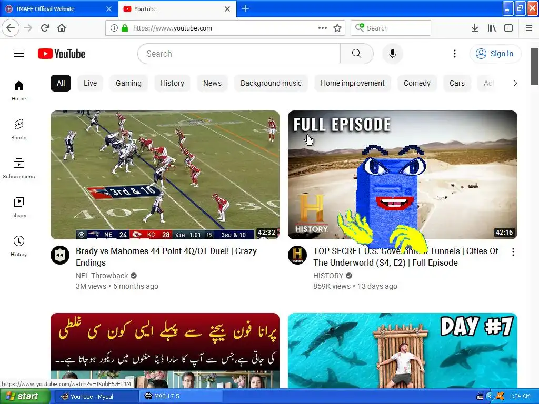Select the Gaming category chip

(128, 83)
